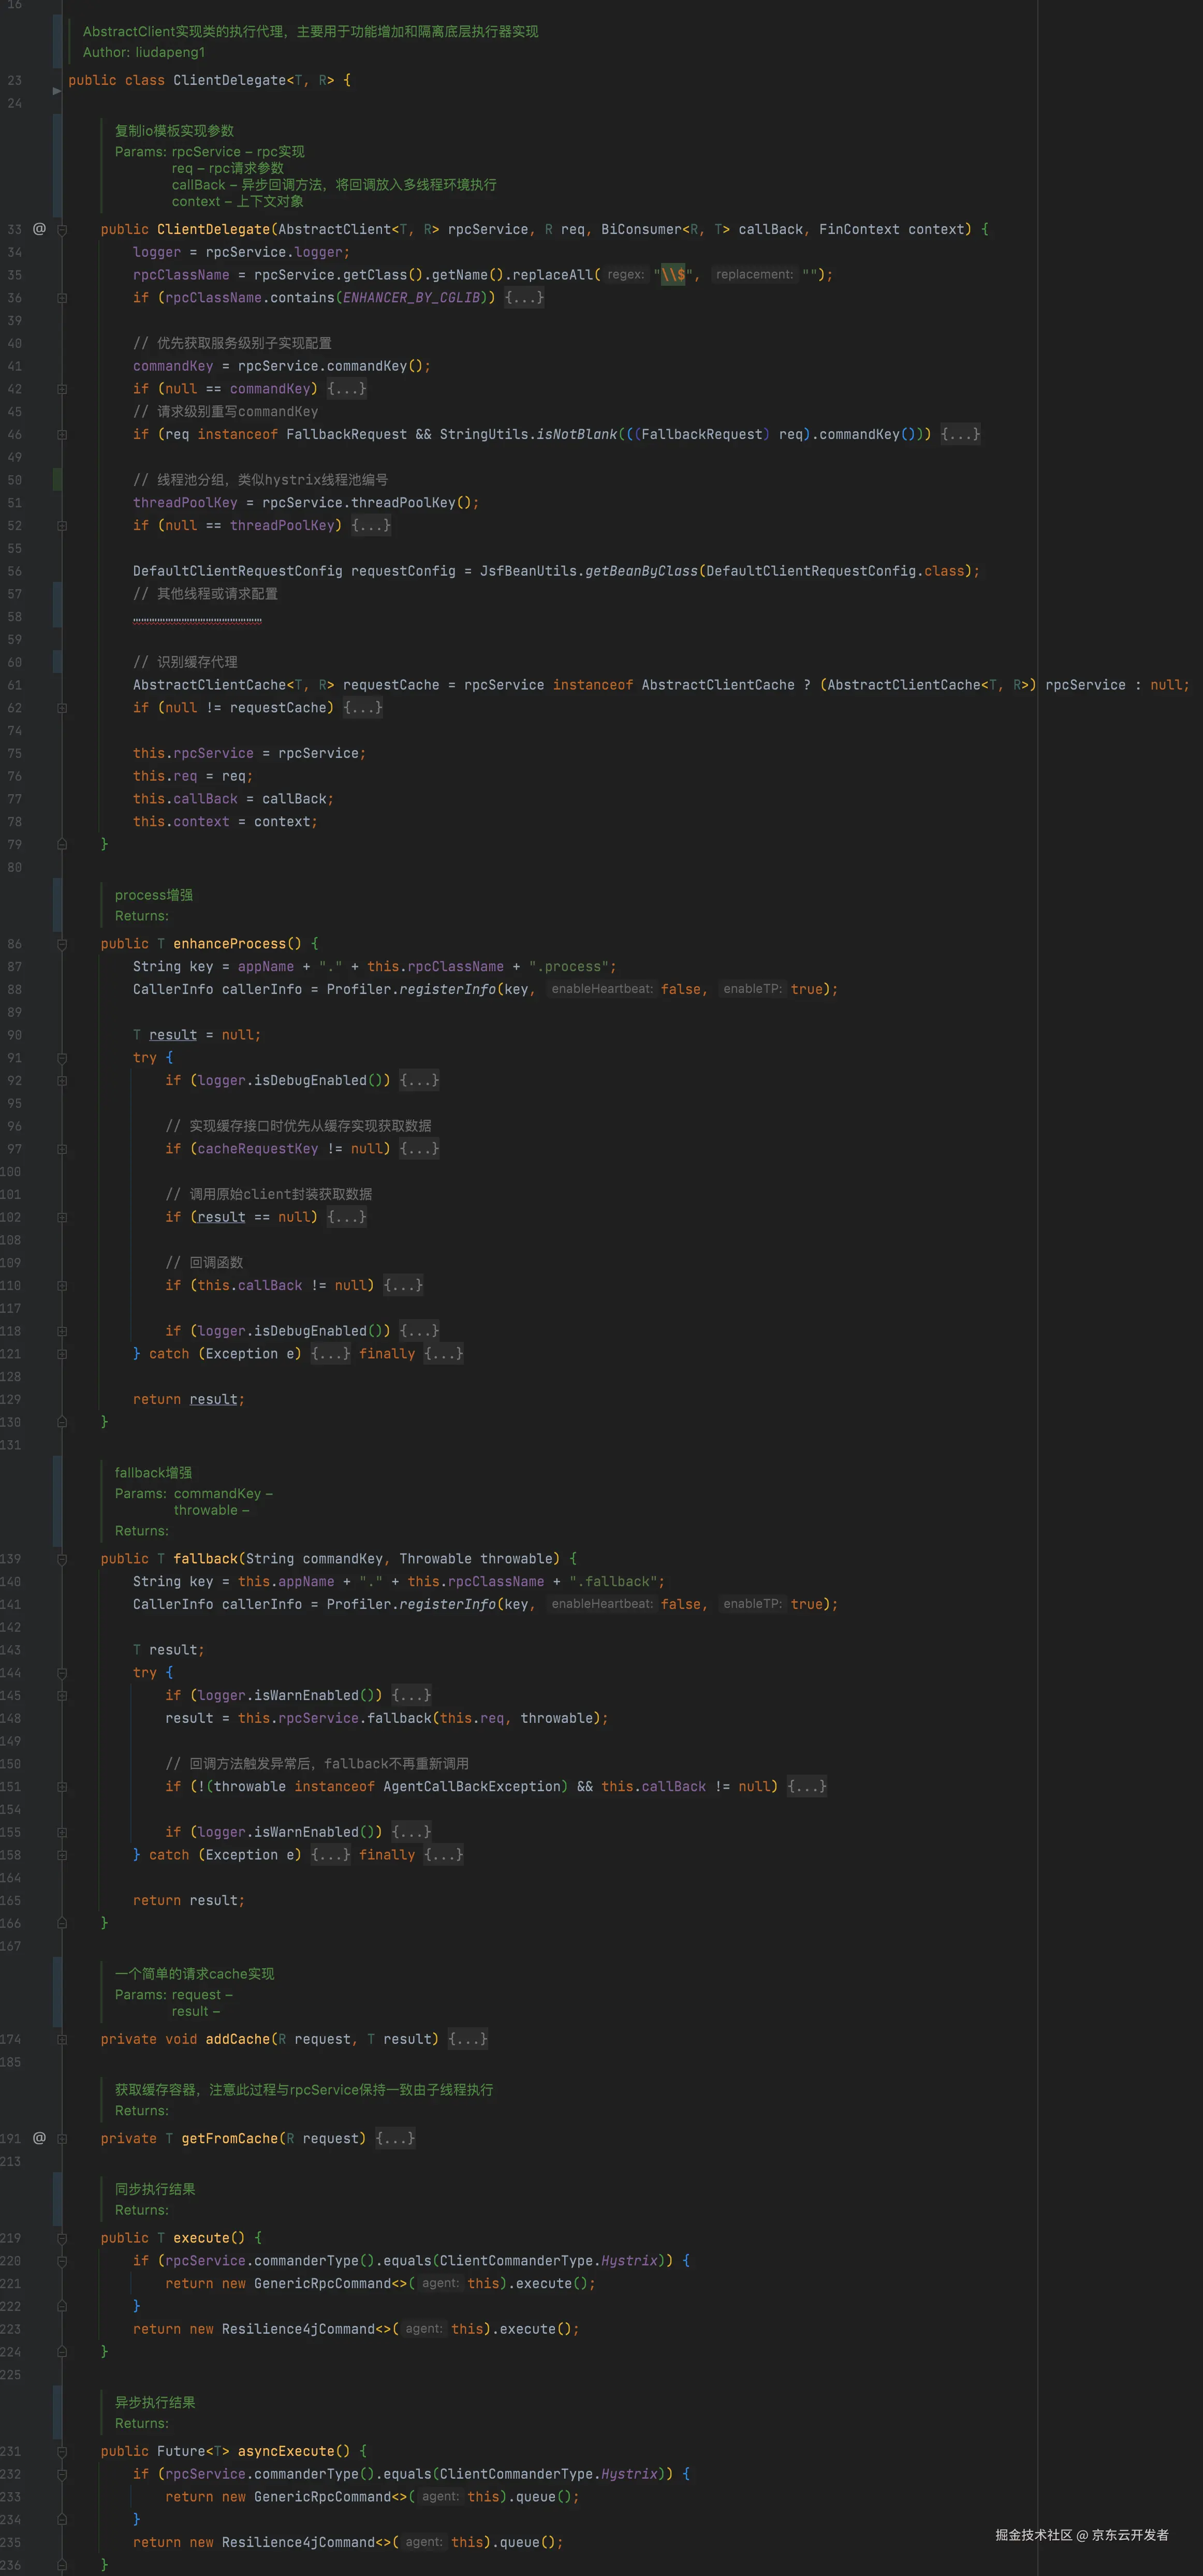Screen dimensions: 1203x2576
Task: Click the getBeanByClass method call
Action: point(641,571)
